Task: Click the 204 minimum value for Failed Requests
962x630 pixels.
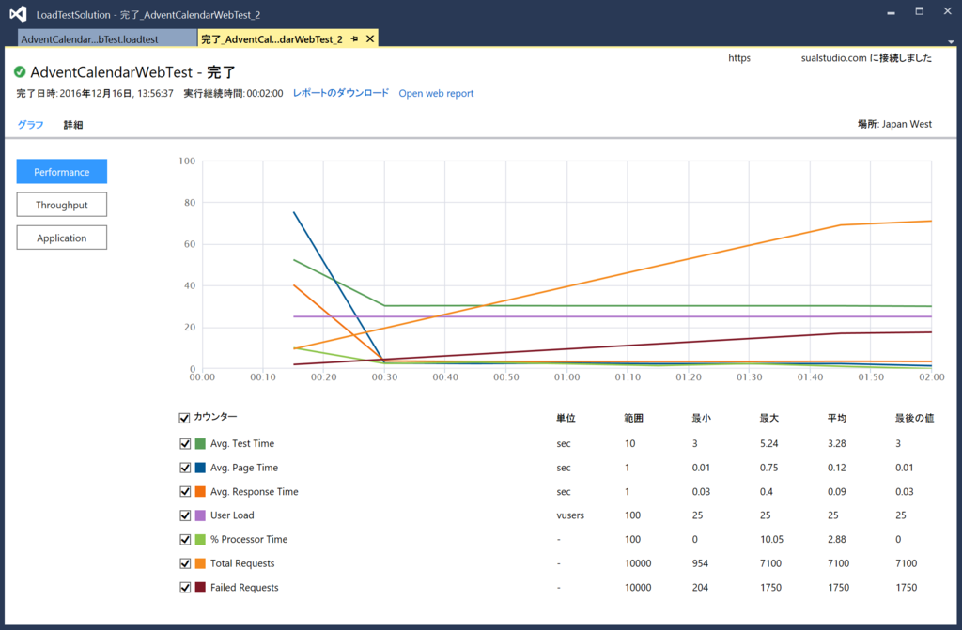Action: pyautogui.click(x=700, y=587)
